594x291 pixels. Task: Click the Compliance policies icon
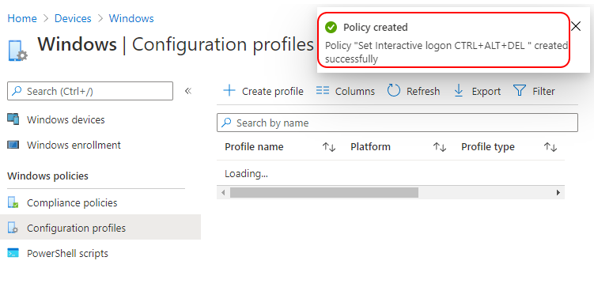pyautogui.click(x=13, y=202)
